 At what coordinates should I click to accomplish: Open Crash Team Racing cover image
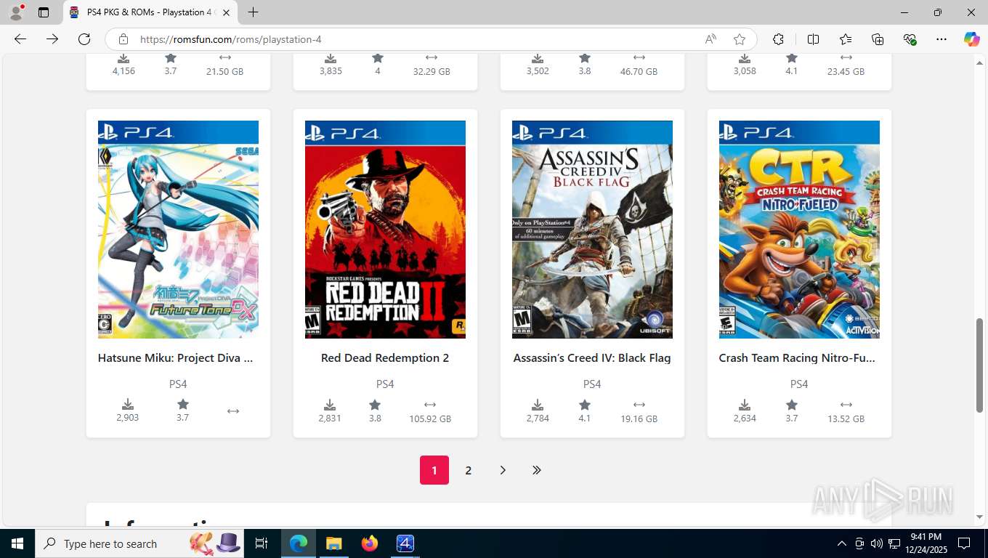tap(799, 230)
